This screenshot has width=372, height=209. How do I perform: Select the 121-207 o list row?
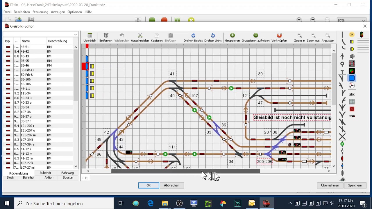pyautogui.click(x=38, y=130)
